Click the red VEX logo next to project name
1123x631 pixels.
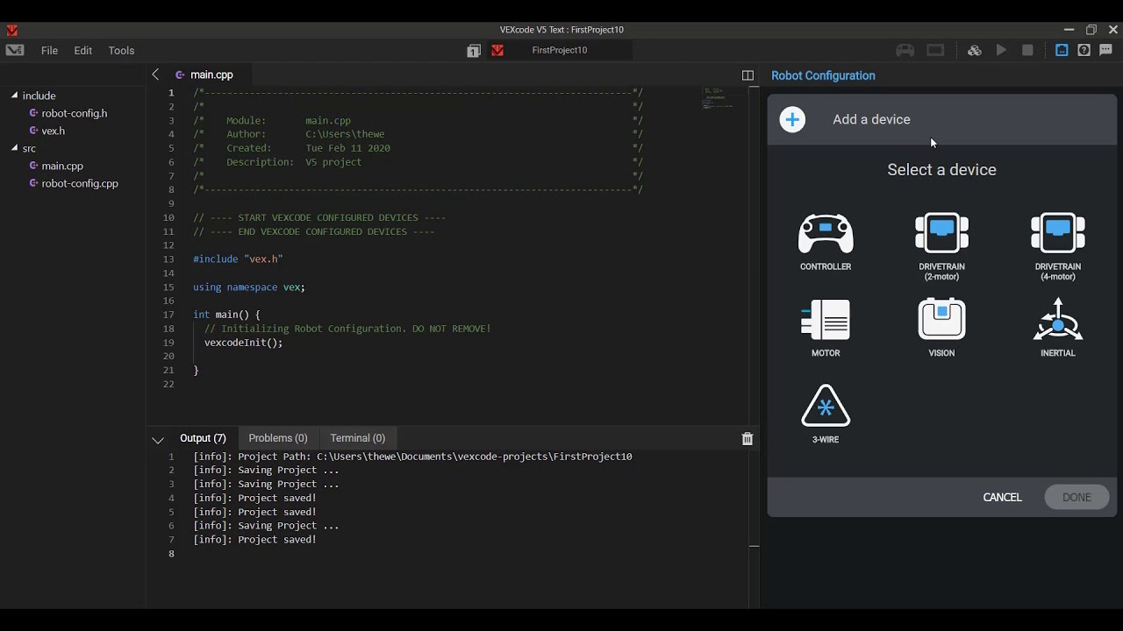497,51
